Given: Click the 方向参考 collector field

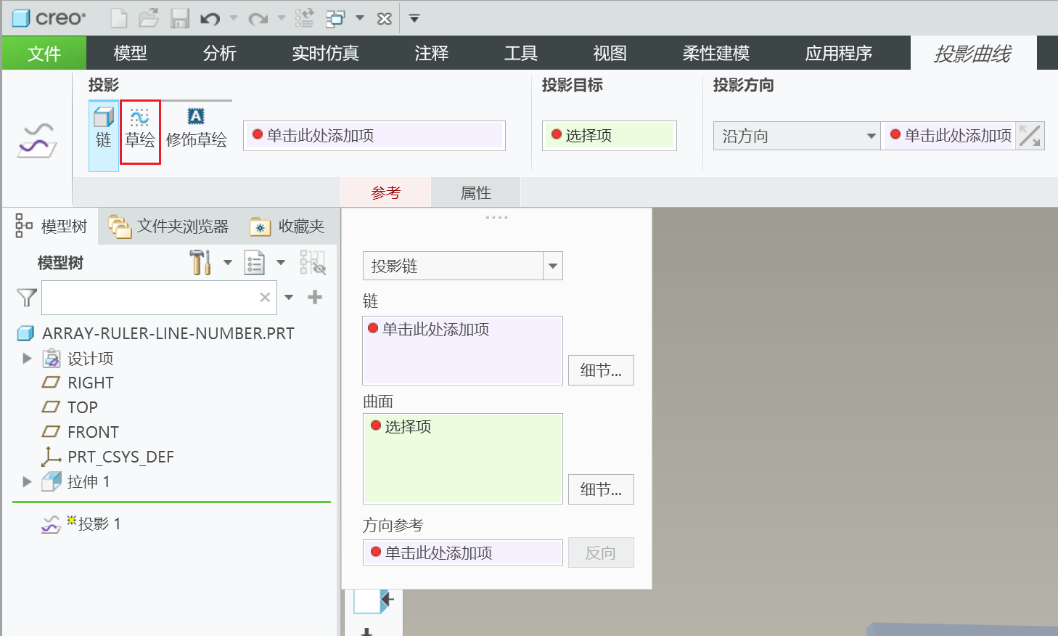Looking at the screenshot, I should 463,553.
